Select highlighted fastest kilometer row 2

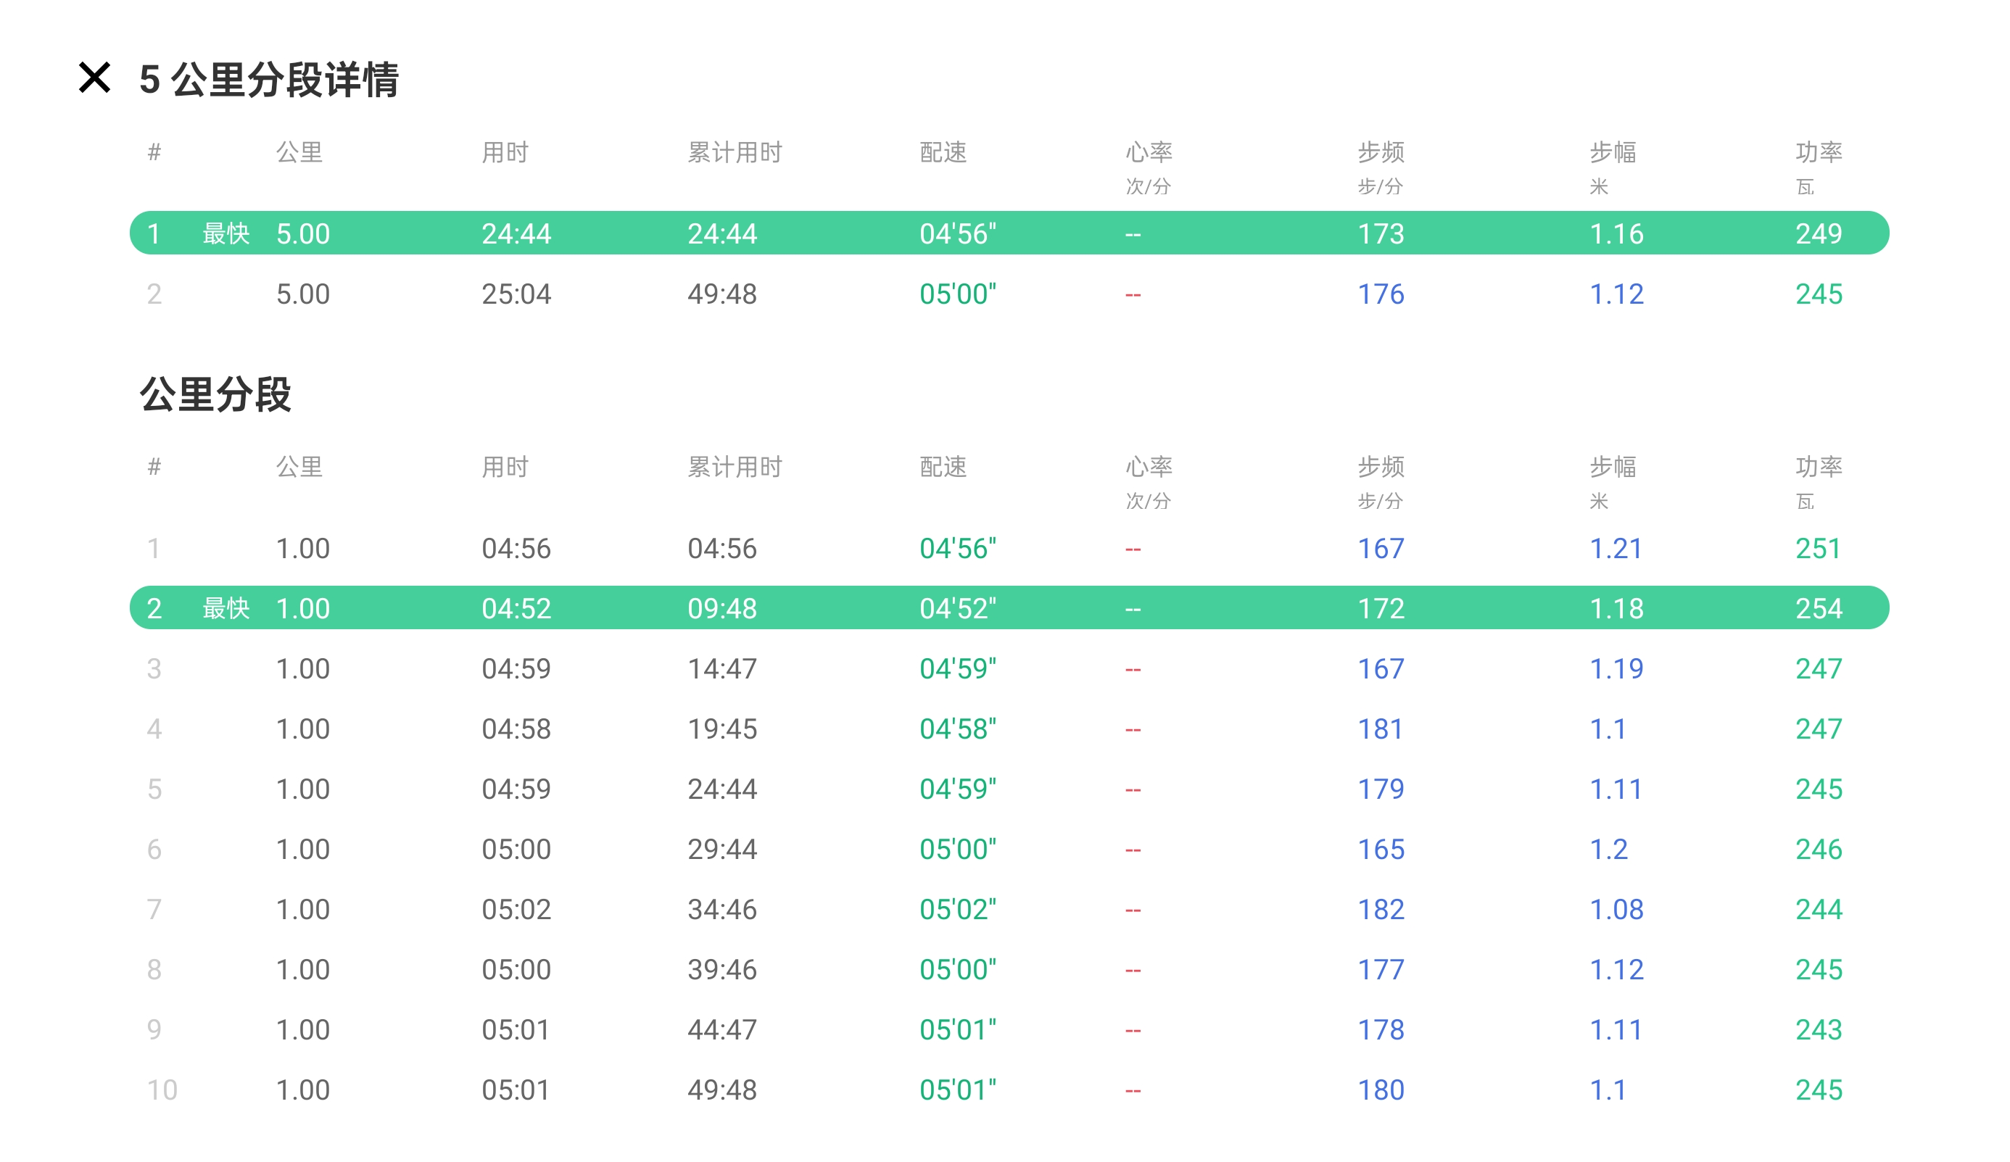1008,608
